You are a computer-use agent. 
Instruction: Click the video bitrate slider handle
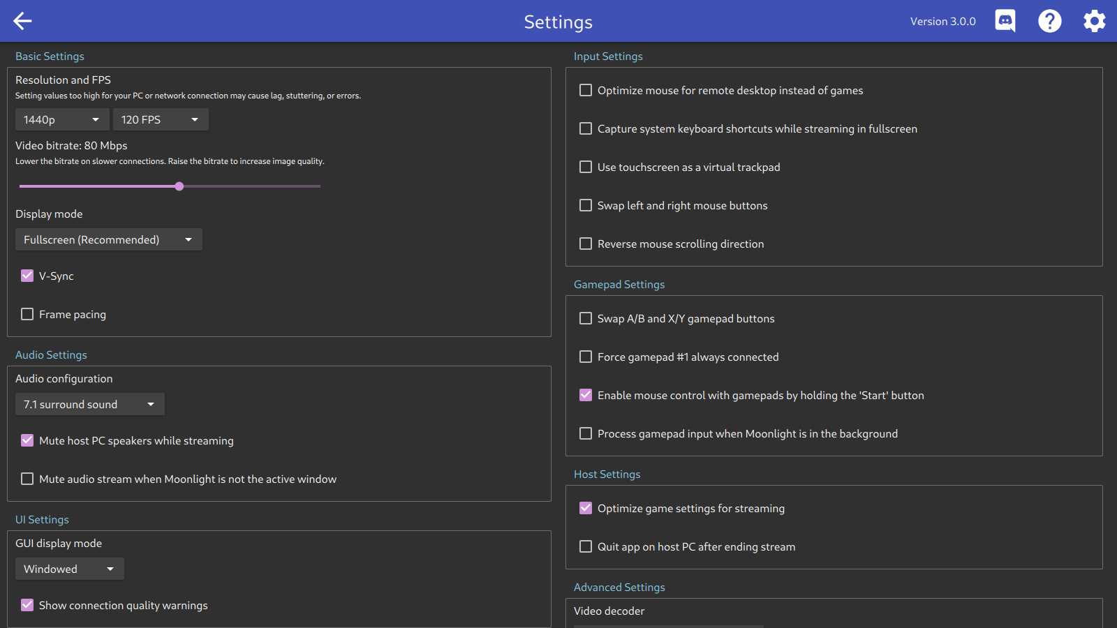click(179, 186)
